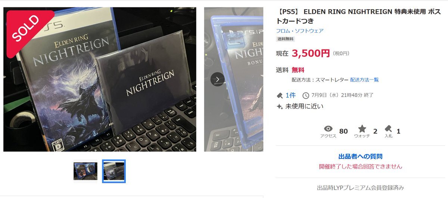
Task: Select the first product thumbnail
Action: [85, 171]
